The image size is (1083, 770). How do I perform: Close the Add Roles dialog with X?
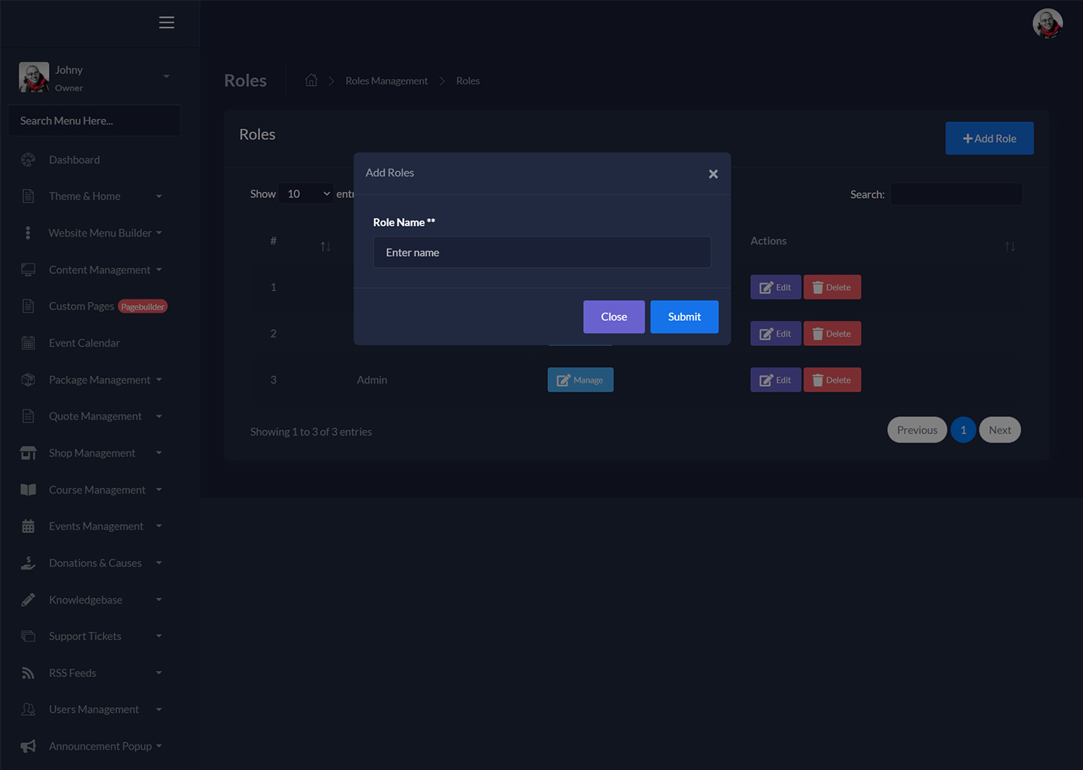pos(713,174)
